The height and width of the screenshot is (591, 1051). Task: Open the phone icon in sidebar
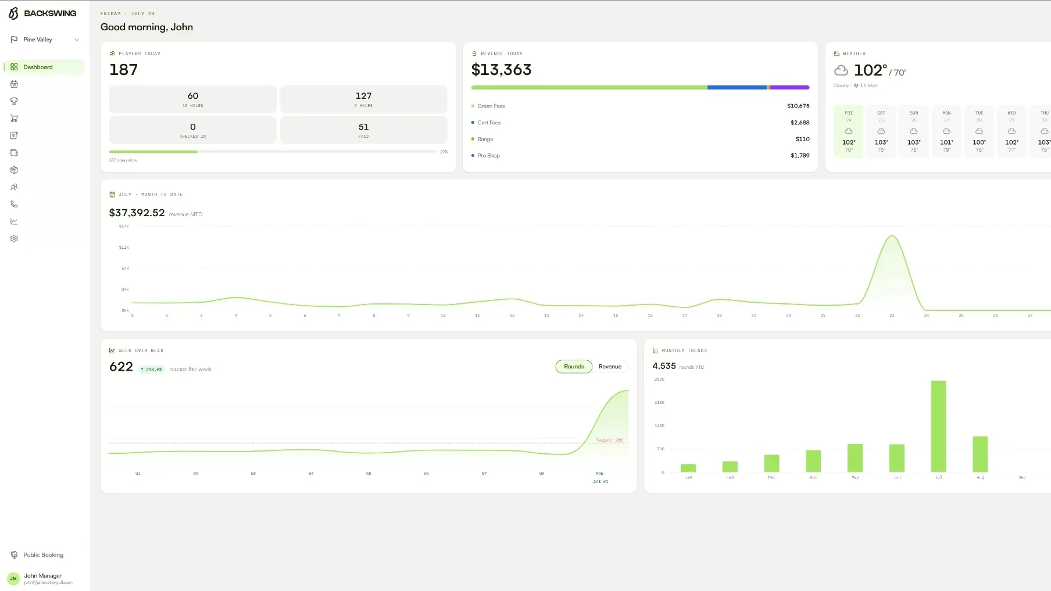click(x=14, y=205)
